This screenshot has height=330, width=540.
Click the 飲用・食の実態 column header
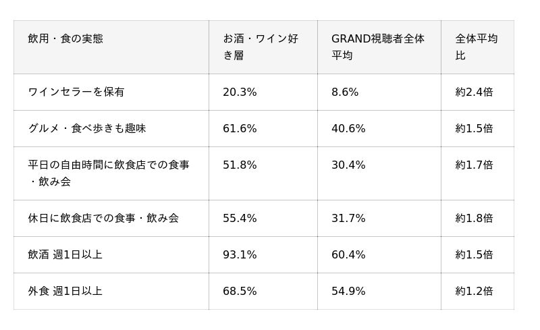click(x=111, y=47)
